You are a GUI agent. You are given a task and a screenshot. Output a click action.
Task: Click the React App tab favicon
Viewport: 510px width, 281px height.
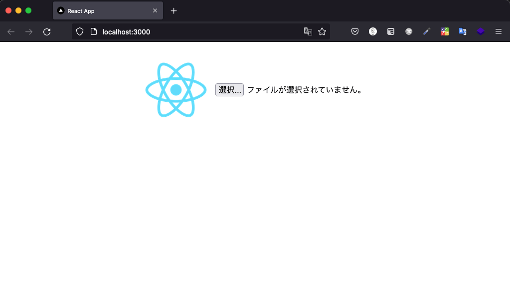point(61,11)
